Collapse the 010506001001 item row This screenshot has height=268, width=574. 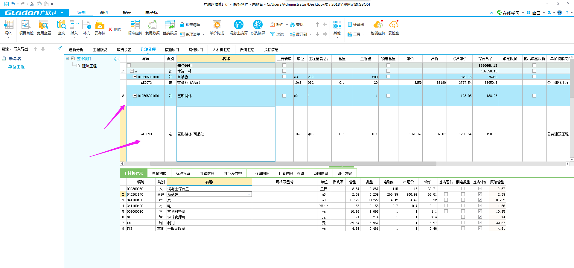tap(135, 96)
